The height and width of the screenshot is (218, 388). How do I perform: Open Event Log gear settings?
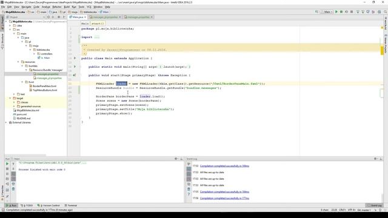pos(376,159)
